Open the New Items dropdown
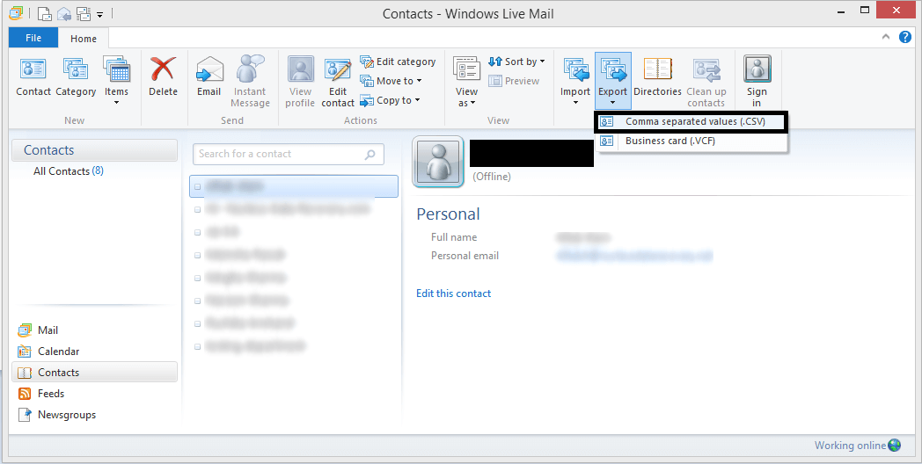Viewport: 922px width, 464px height. point(116,81)
